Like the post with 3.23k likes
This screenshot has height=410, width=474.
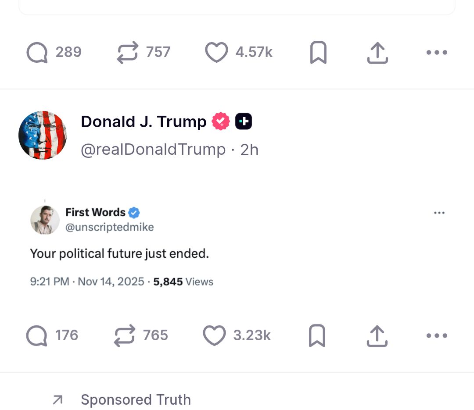pyautogui.click(x=215, y=336)
